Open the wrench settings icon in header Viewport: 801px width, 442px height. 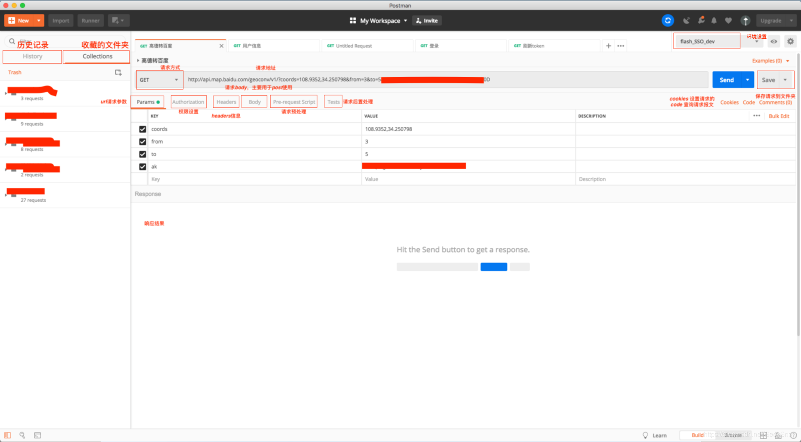coord(701,20)
